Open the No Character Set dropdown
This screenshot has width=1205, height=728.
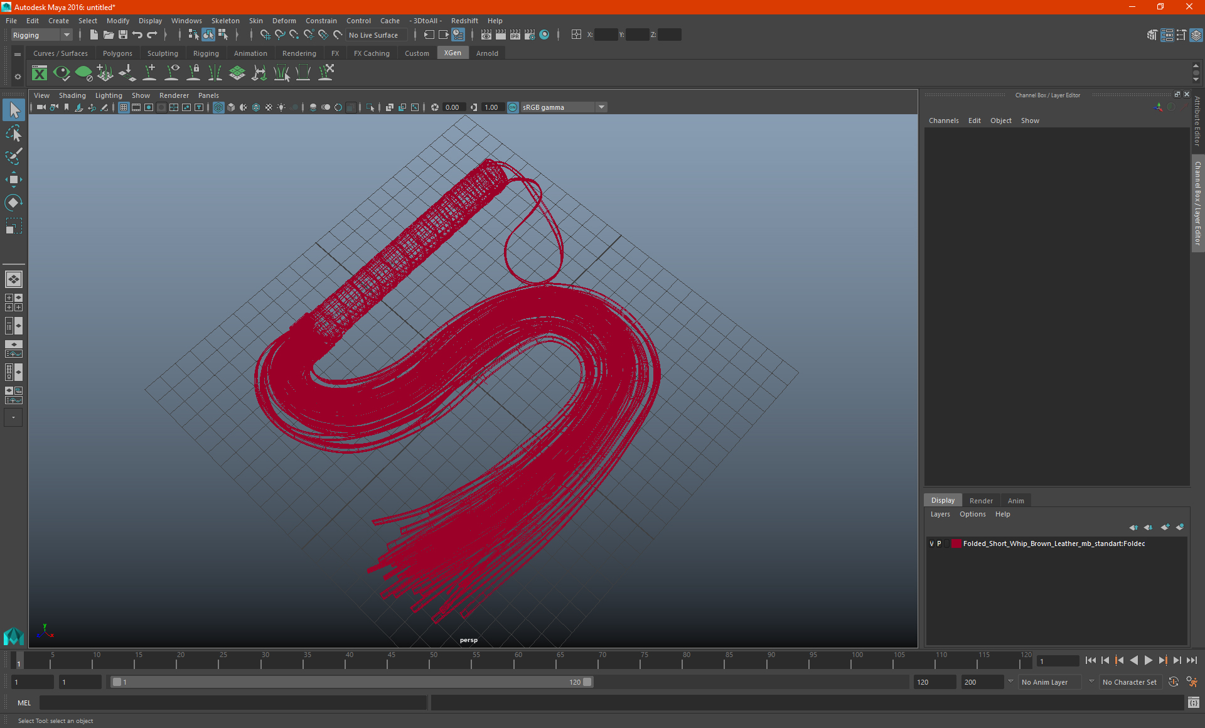1131,682
